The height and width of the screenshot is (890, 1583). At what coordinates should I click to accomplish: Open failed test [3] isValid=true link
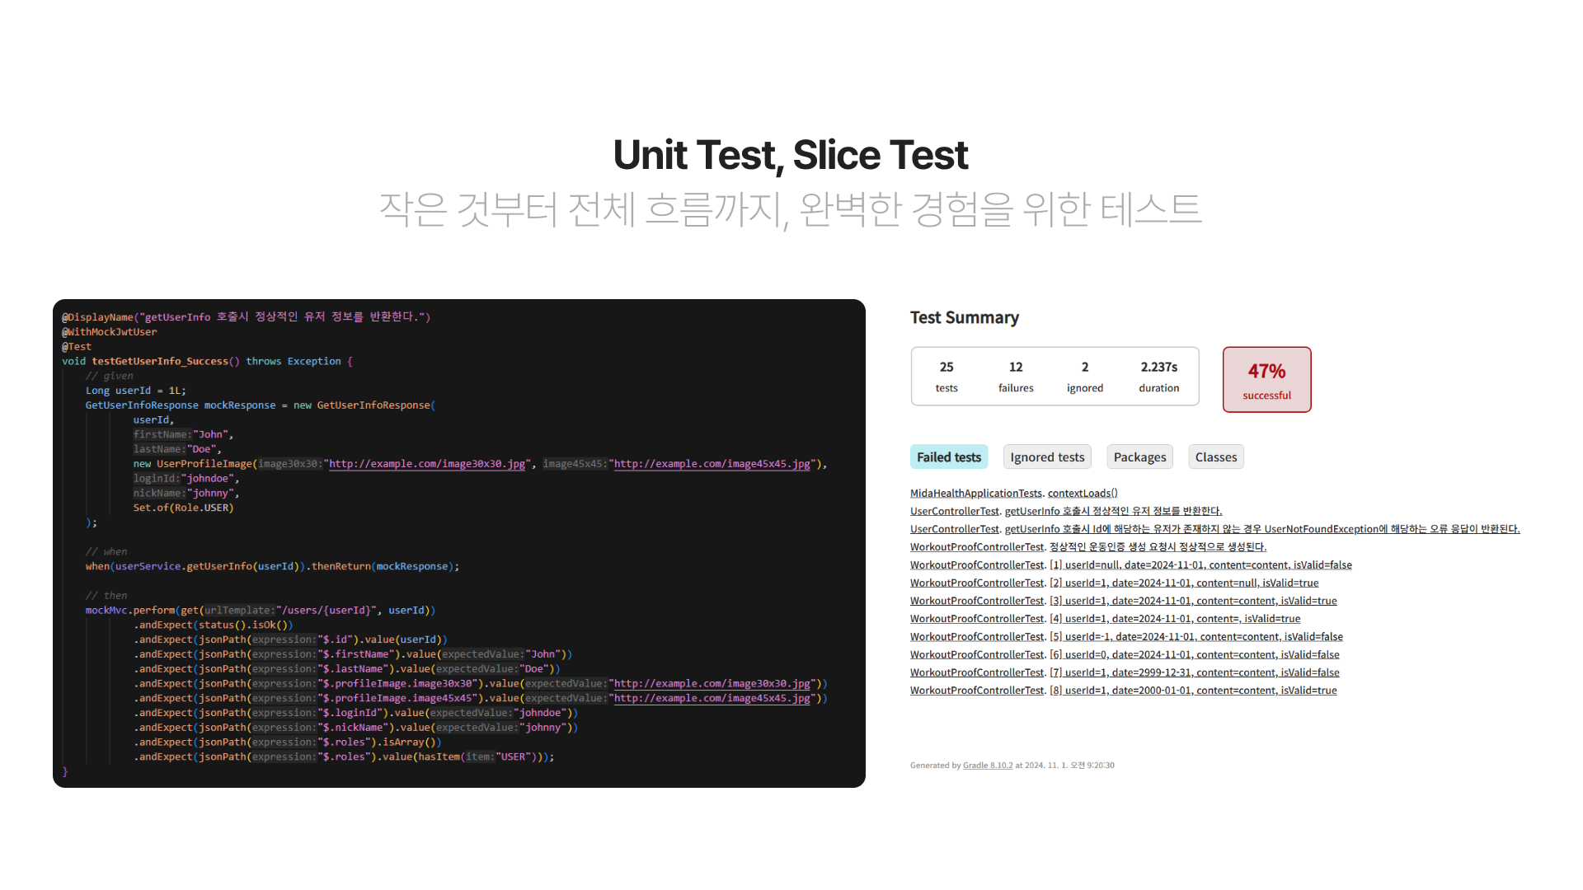pos(1193,602)
